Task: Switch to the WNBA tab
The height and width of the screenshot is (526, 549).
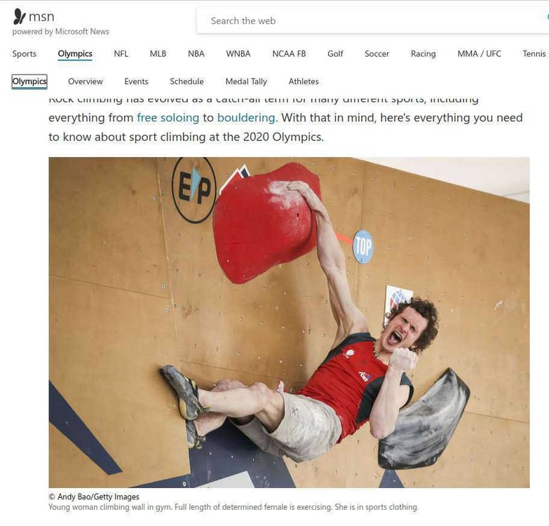Action: click(238, 53)
